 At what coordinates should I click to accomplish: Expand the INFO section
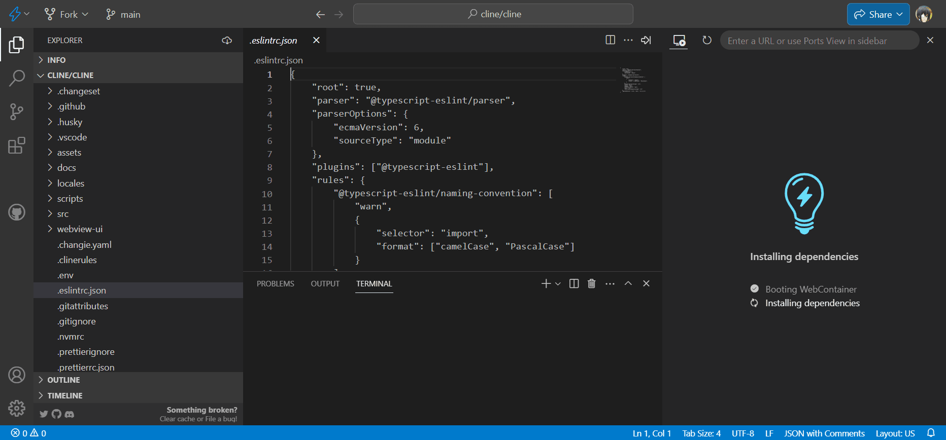[138, 60]
